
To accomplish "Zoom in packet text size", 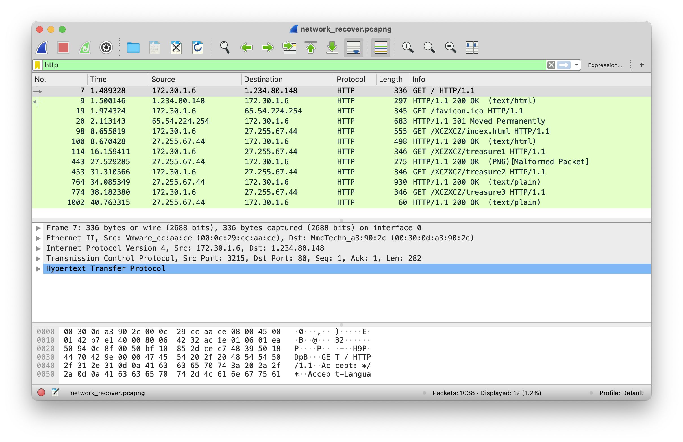I will click(x=407, y=47).
